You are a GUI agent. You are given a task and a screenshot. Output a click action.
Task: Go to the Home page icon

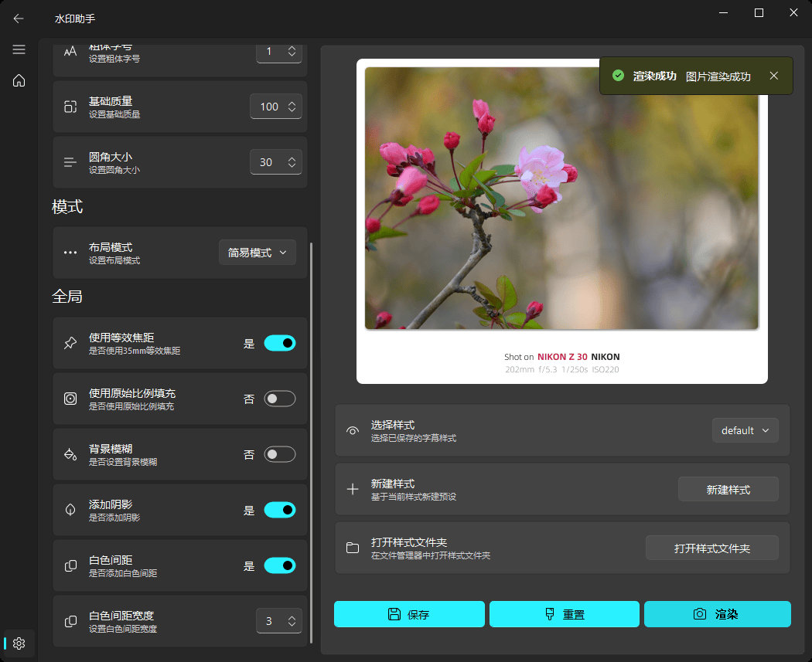click(x=19, y=80)
